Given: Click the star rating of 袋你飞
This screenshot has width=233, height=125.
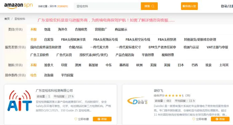Looking at the screenshot, I should (x=173, y=96).
